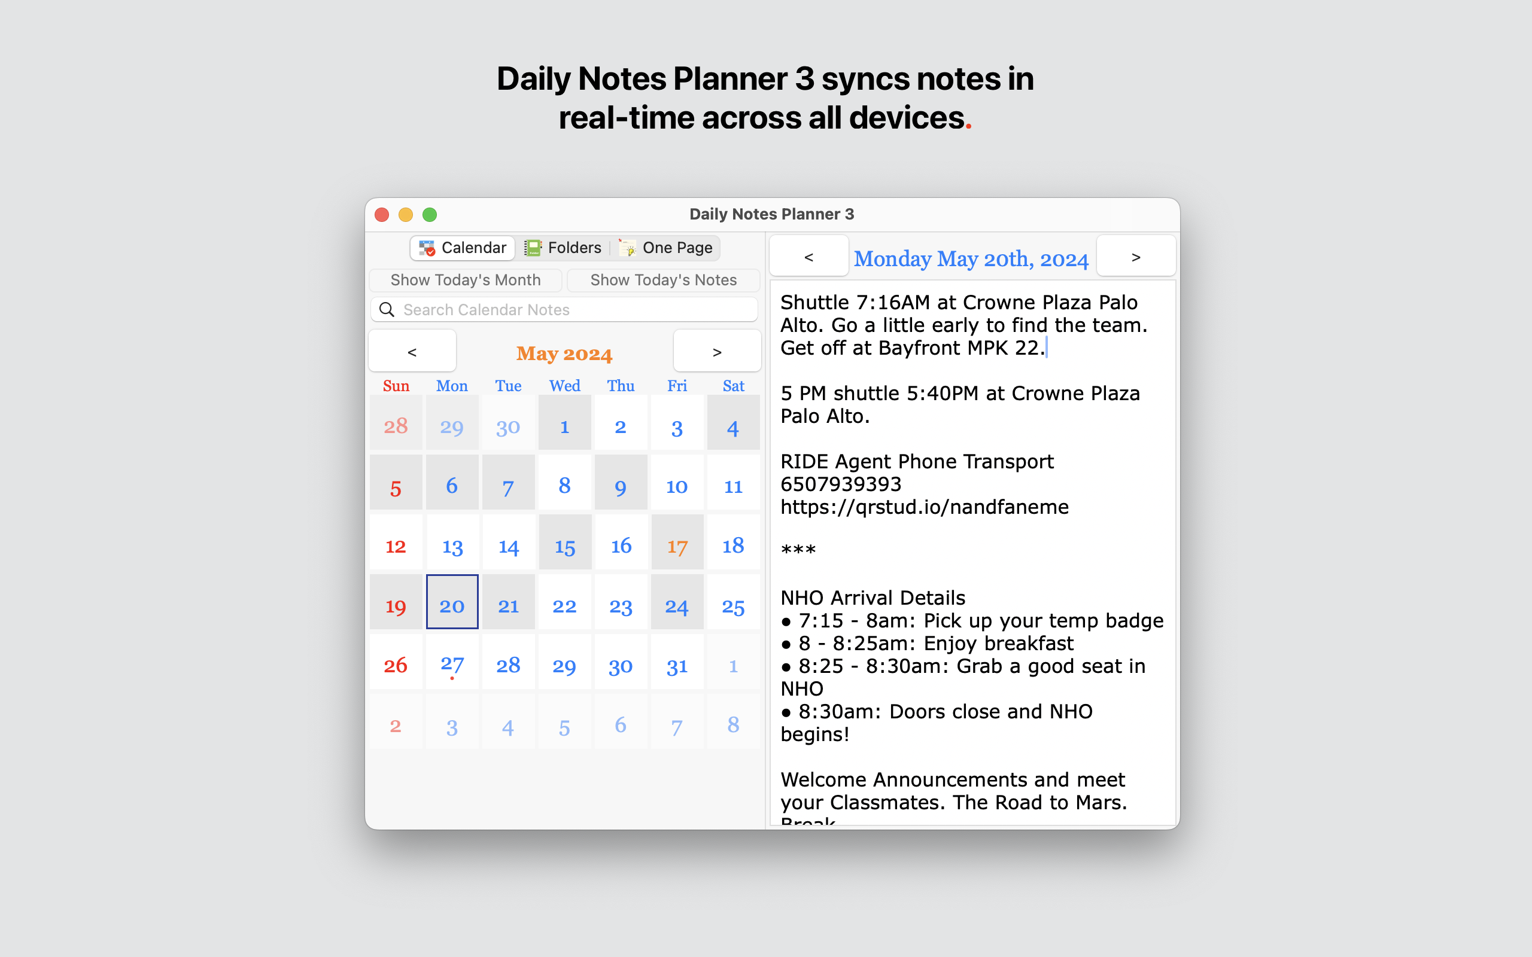Viewport: 1532px width, 957px height.
Task: Click the Calendar tab icon
Action: pos(427,248)
